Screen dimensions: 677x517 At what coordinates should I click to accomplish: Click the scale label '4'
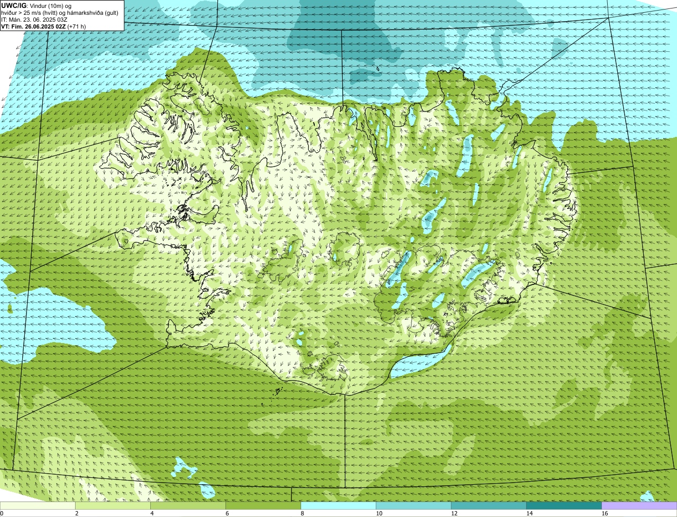[152, 513]
